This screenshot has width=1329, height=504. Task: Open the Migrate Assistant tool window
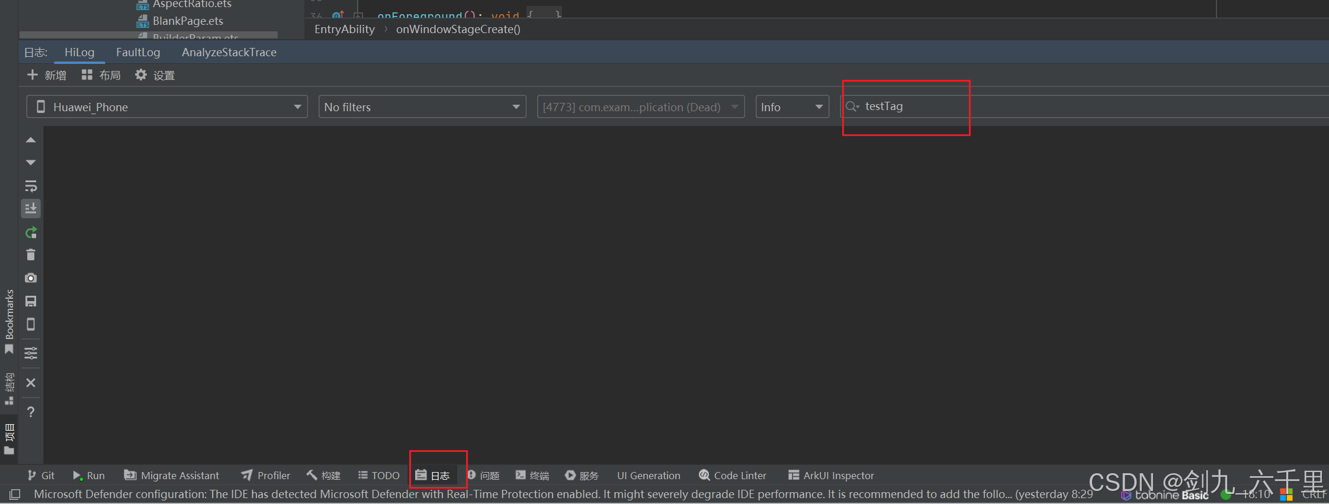[x=171, y=476]
